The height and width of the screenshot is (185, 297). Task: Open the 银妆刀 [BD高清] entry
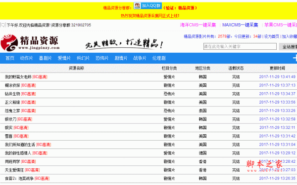pos(19,119)
